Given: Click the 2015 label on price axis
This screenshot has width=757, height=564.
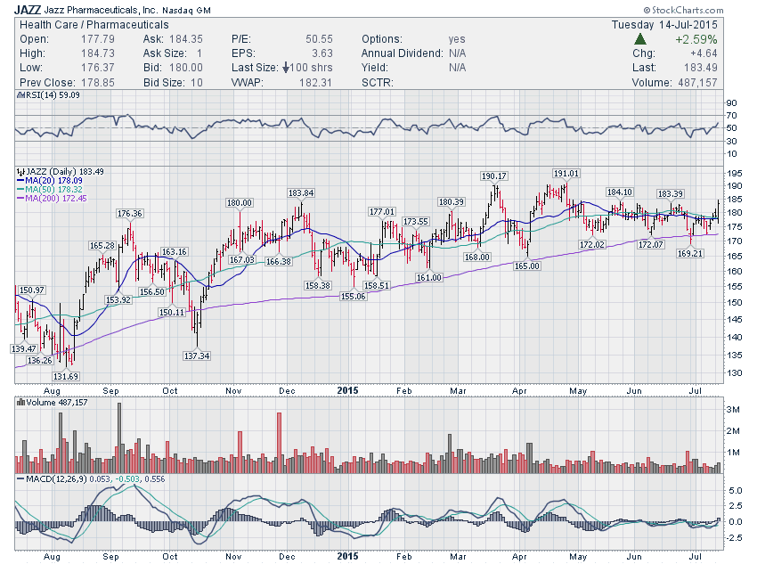Looking at the screenshot, I should point(347,390).
